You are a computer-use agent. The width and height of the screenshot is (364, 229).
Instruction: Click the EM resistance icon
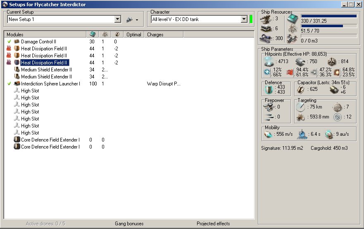click(x=267, y=72)
